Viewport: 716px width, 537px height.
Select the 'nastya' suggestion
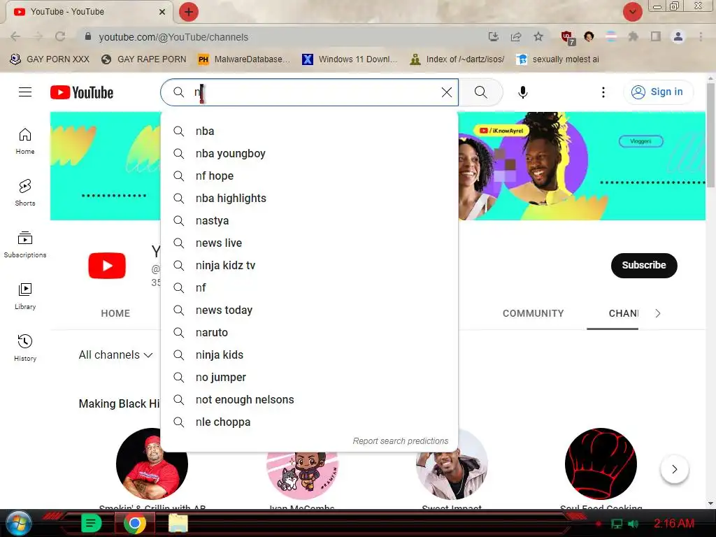[x=310, y=220]
